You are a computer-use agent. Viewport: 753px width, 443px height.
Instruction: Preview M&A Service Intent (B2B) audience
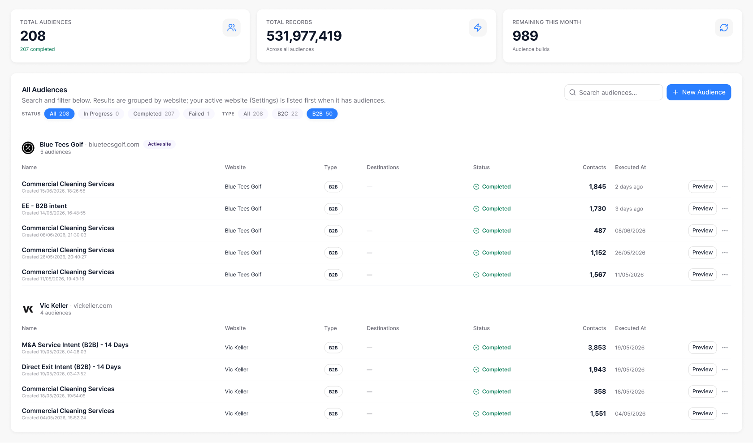click(x=702, y=348)
